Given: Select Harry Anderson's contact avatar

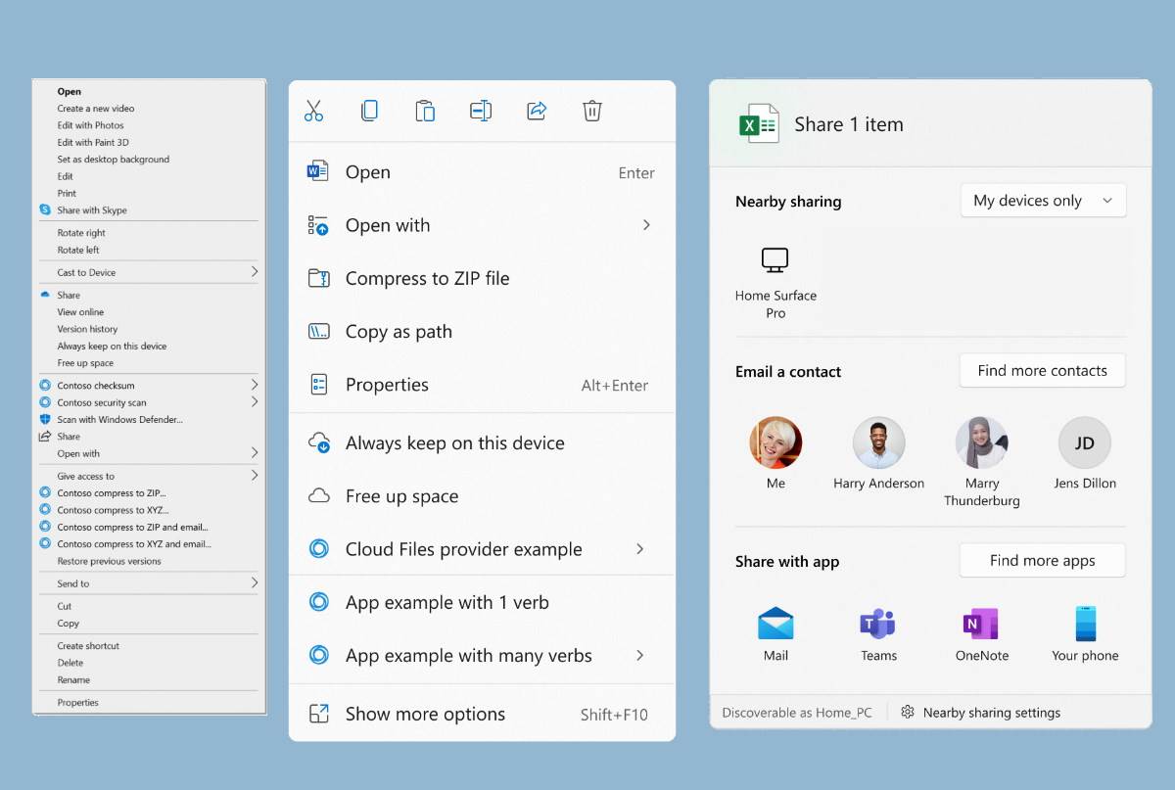Looking at the screenshot, I should point(878,442).
